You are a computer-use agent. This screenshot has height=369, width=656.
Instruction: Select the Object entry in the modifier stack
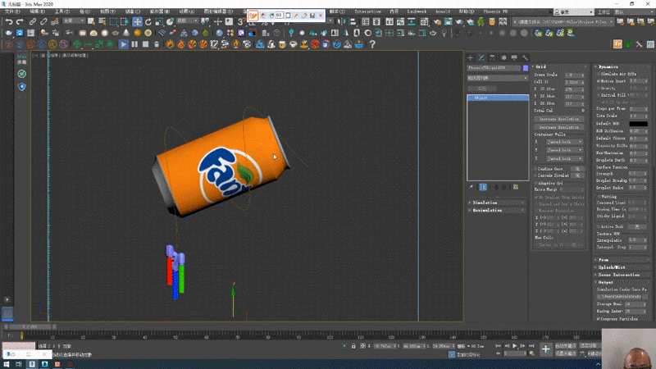click(x=498, y=98)
